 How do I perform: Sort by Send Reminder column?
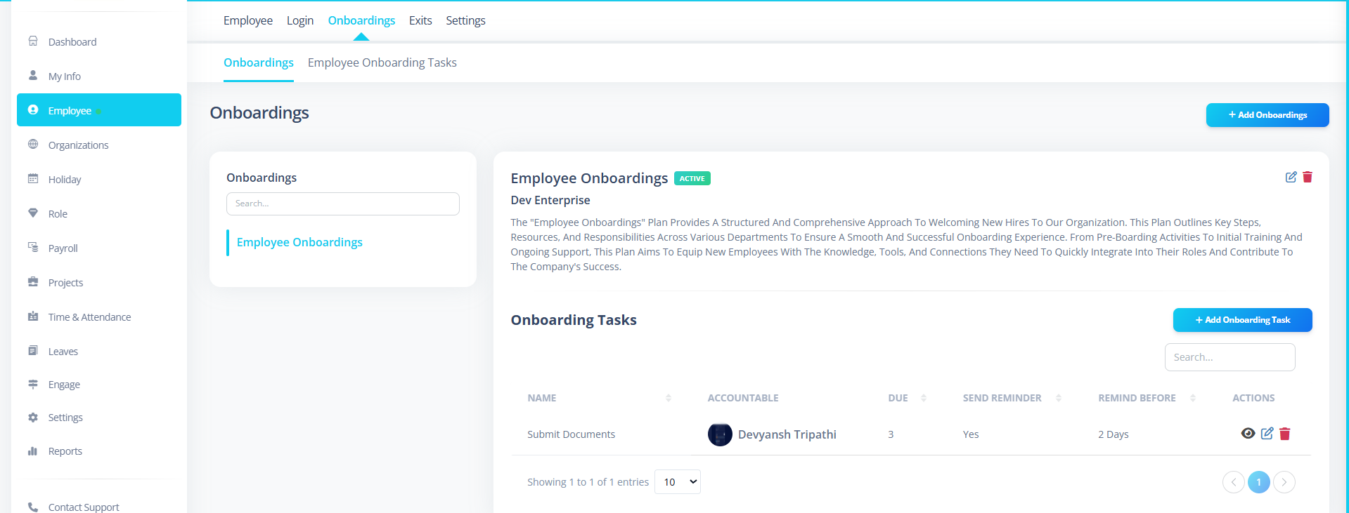click(1059, 398)
